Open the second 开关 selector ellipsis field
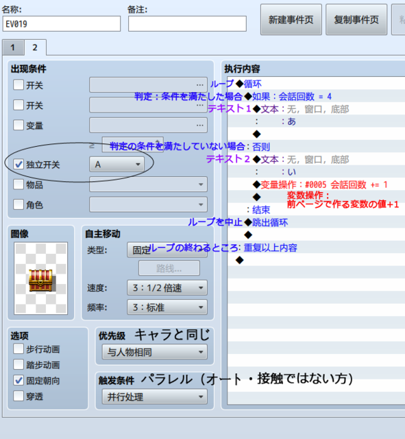 (148, 105)
